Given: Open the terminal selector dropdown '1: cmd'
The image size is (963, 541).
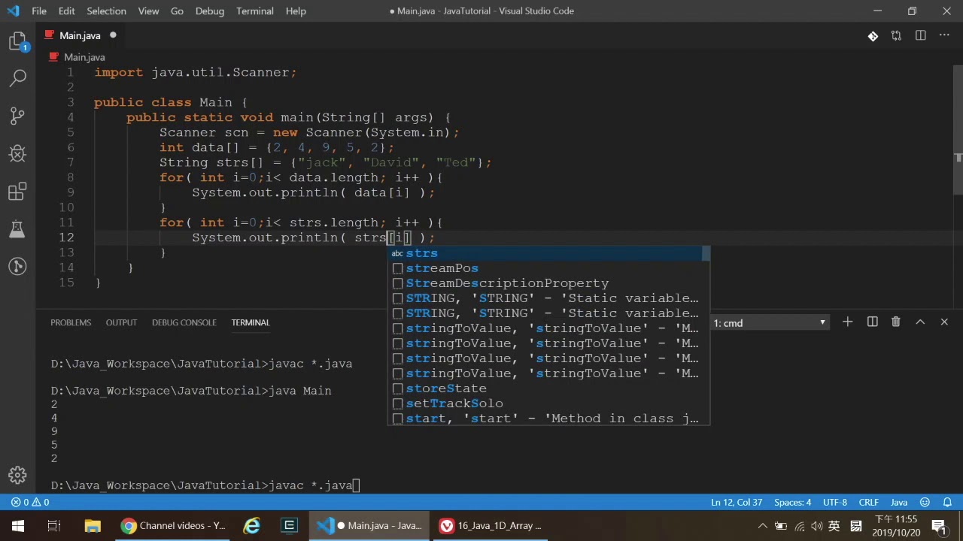Looking at the screenshot, I should 770,322.
